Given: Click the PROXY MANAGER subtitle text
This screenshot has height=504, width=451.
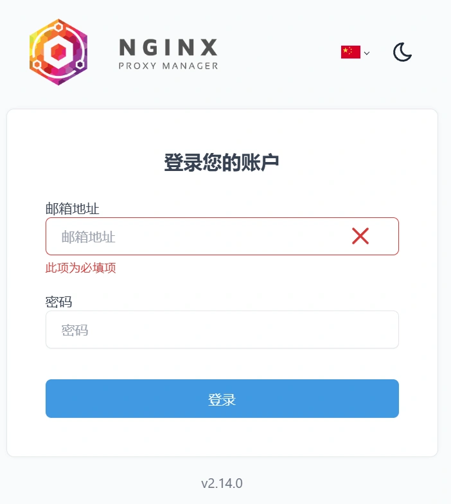Looking at the screenshot, I should [x=168, y=66].
